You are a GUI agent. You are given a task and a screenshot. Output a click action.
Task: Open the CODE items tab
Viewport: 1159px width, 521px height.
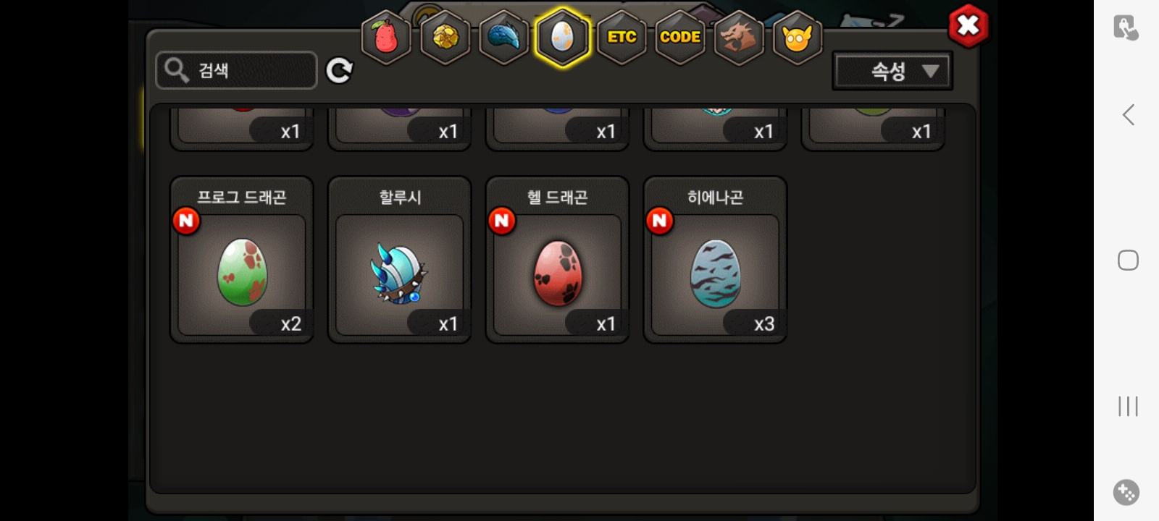(680, 38)
